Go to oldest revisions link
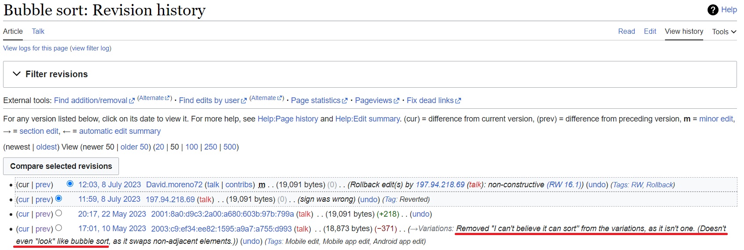The width and height of the screenshot is (744, 250). [47, 147]
